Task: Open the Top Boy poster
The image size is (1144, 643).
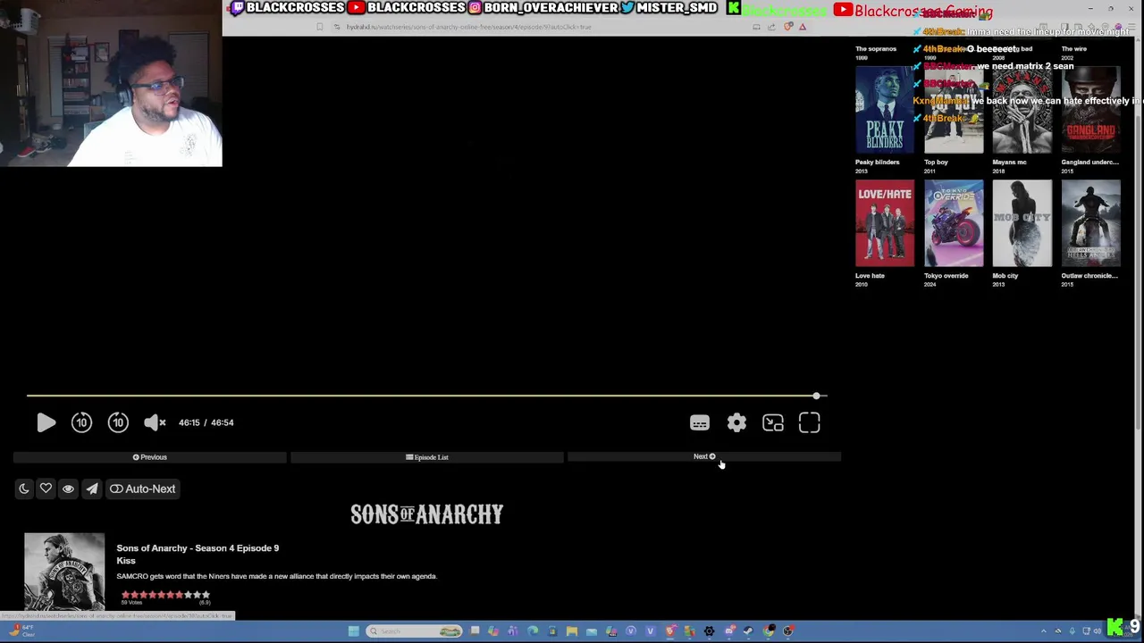Action: (954, 110)
